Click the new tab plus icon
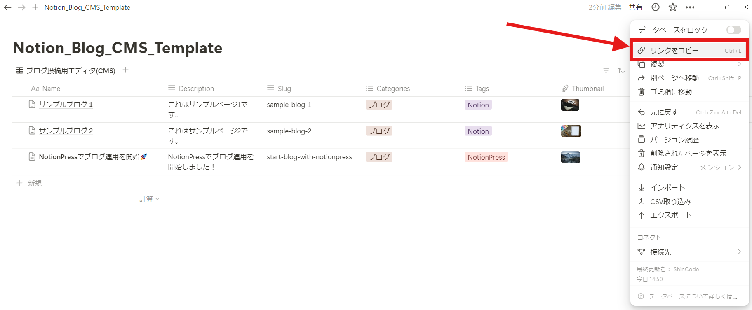Screen dimensions: 752x310 35,7
